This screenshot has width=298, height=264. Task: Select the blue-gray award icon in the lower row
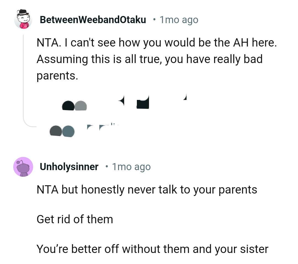tap(69, 131)
